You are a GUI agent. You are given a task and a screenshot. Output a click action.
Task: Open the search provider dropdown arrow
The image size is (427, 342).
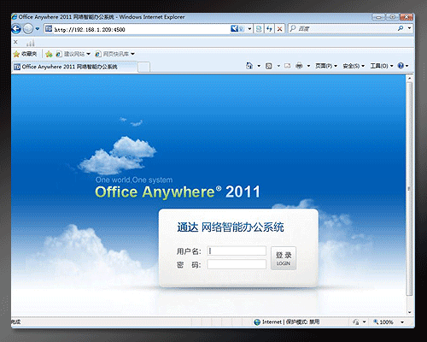tap(409, 28)
